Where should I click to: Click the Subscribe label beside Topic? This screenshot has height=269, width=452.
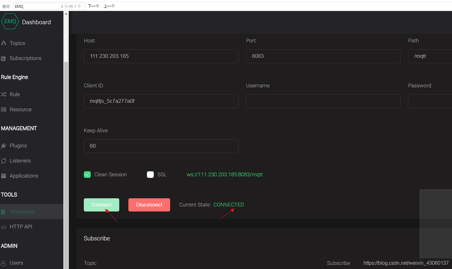point(338,263)
